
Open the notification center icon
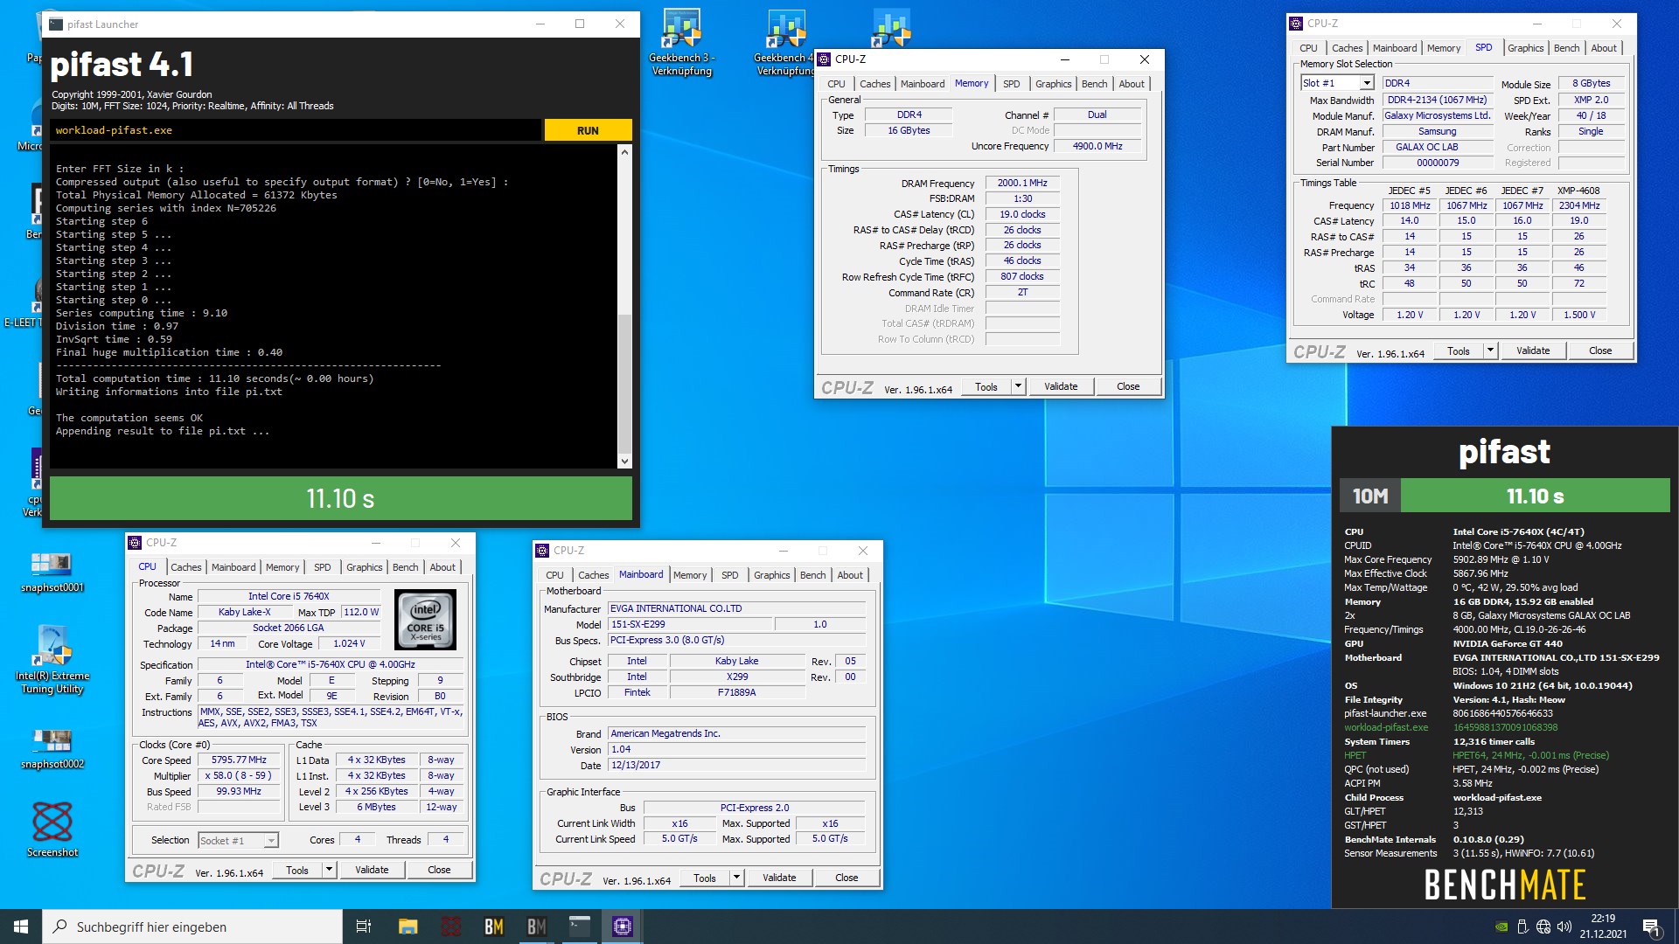click(x=1651, y=927)
